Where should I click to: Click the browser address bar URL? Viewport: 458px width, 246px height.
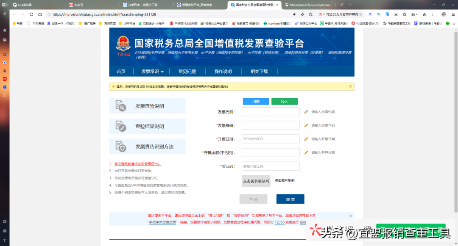(104, 14)
